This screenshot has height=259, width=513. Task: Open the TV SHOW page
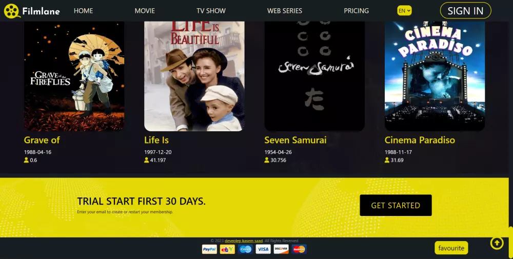tap(211, 11)
